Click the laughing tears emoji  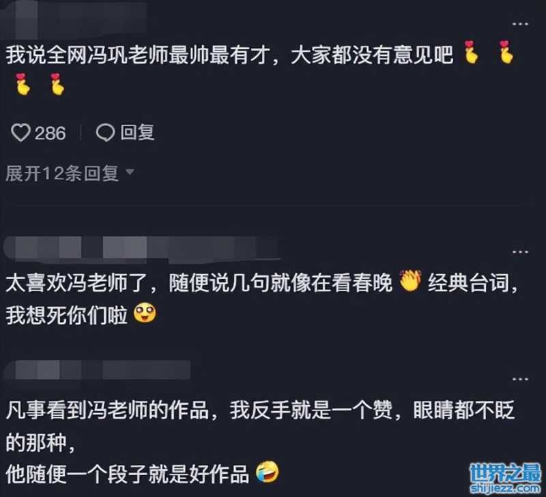[268, 472]
